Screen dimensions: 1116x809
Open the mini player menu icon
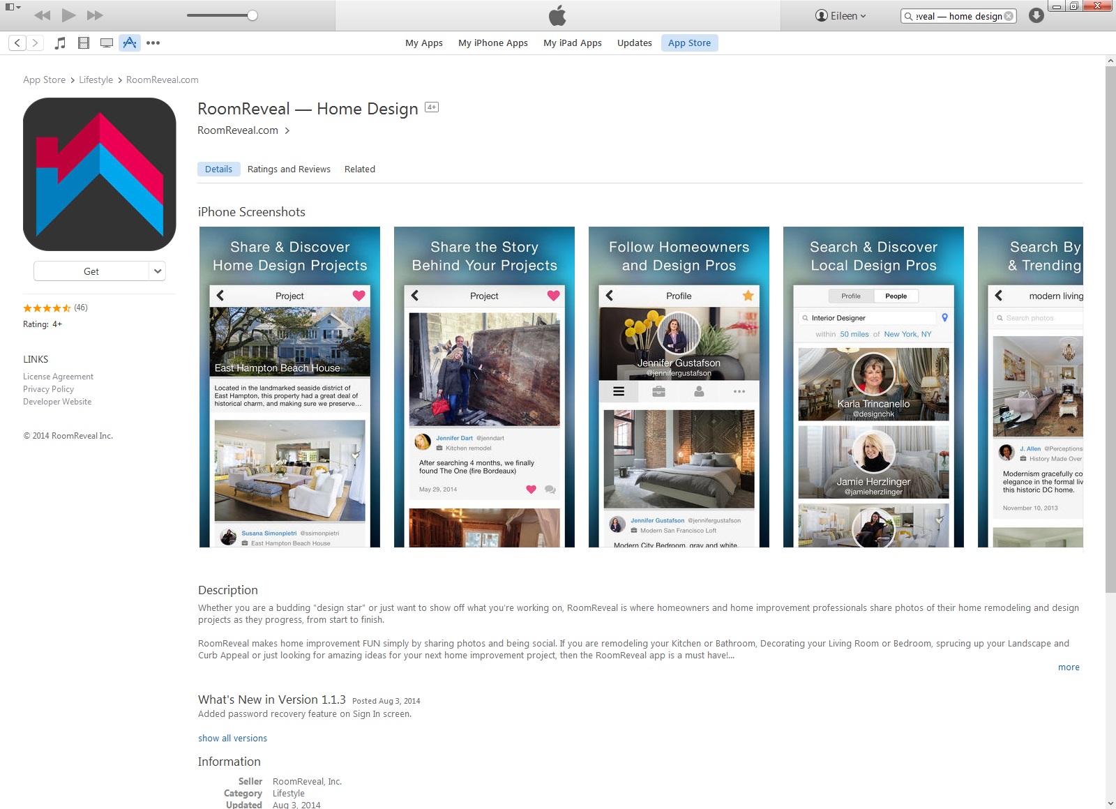click(13, 7)
